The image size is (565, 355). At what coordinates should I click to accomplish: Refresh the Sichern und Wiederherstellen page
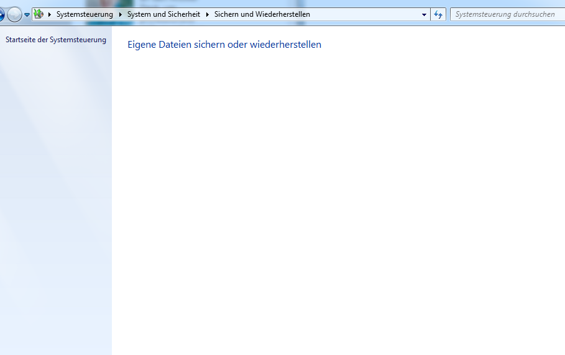(438, 15)
